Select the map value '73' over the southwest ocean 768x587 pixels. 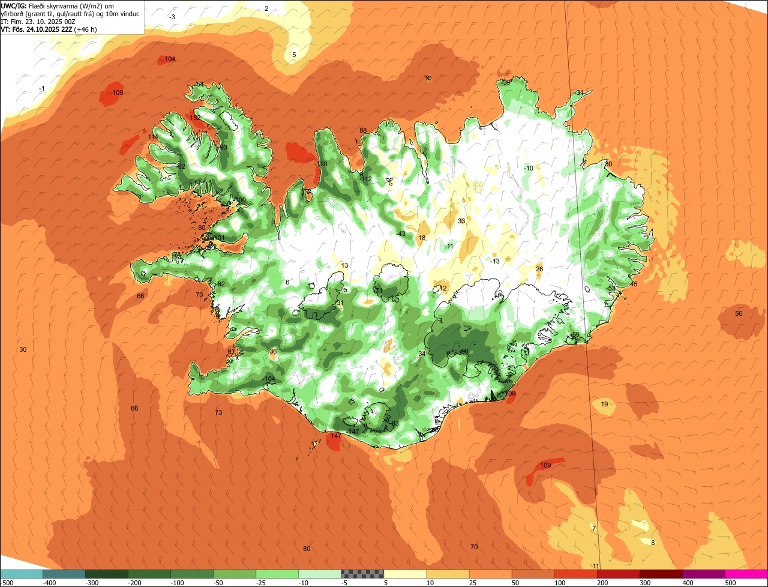coord(219,413)
